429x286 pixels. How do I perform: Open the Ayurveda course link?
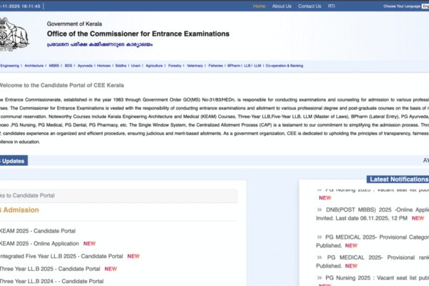(85, 66)
